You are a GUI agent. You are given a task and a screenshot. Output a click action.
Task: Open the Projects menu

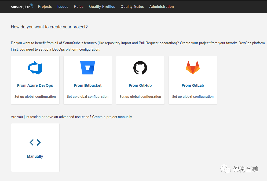pos(45,6)
